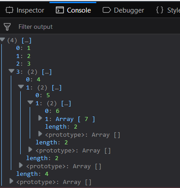Select the 0: 1 array entry
This screenshot has height=188, width=180.
click(23, 48)
